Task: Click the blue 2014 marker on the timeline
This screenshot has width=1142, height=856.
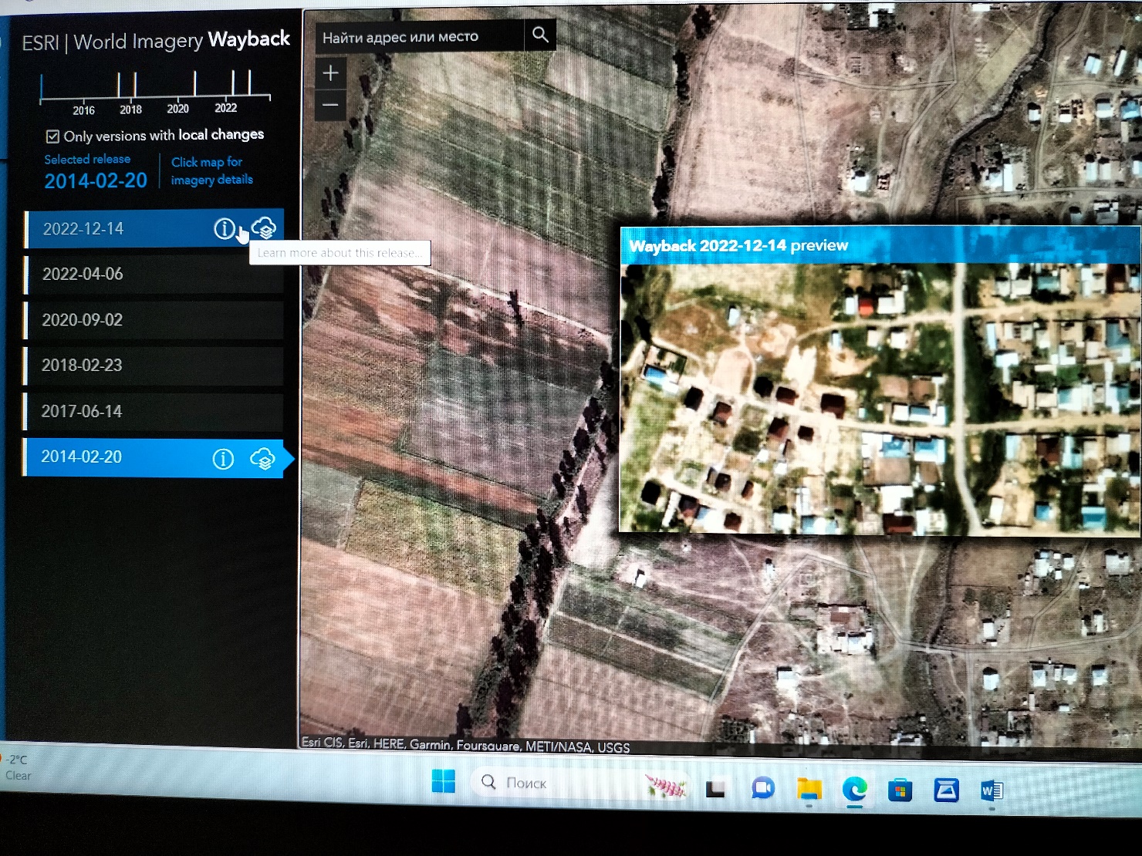Action: (x=41, y=87)
